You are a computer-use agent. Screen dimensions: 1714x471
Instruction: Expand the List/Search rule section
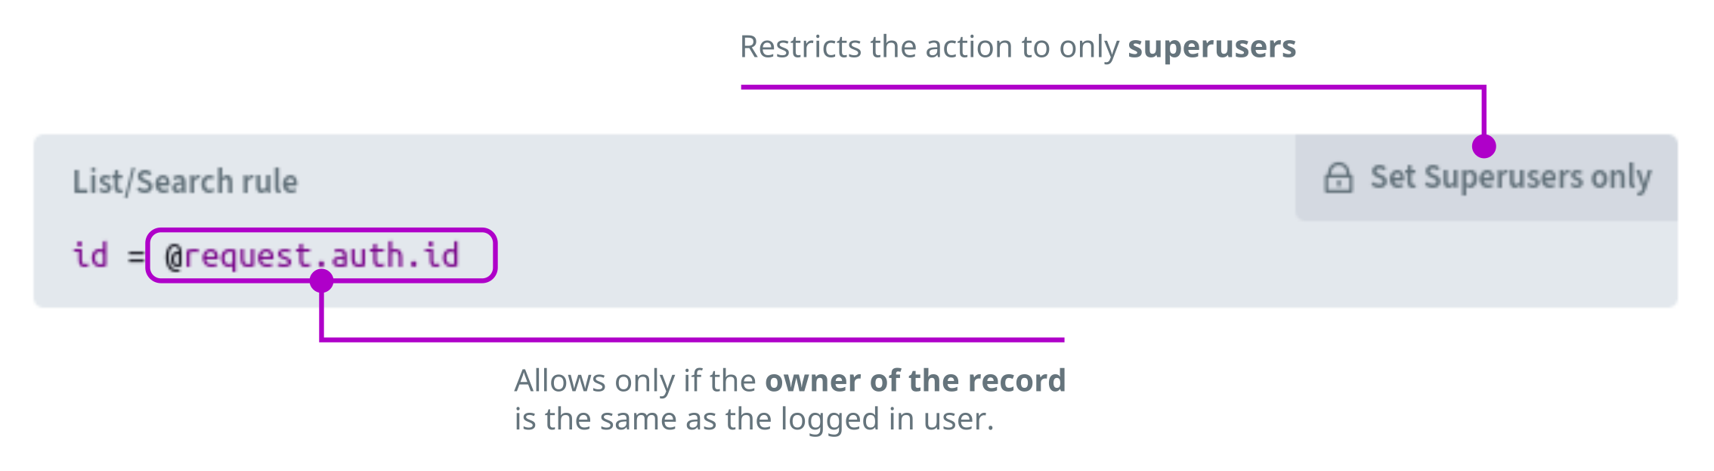(x=185, y=181)
